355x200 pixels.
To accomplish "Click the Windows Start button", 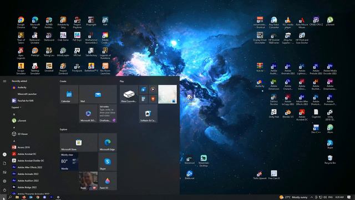I will (x=3, y=198).
